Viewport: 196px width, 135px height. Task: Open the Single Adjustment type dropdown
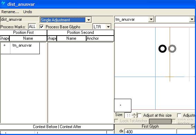pos(88,20)
